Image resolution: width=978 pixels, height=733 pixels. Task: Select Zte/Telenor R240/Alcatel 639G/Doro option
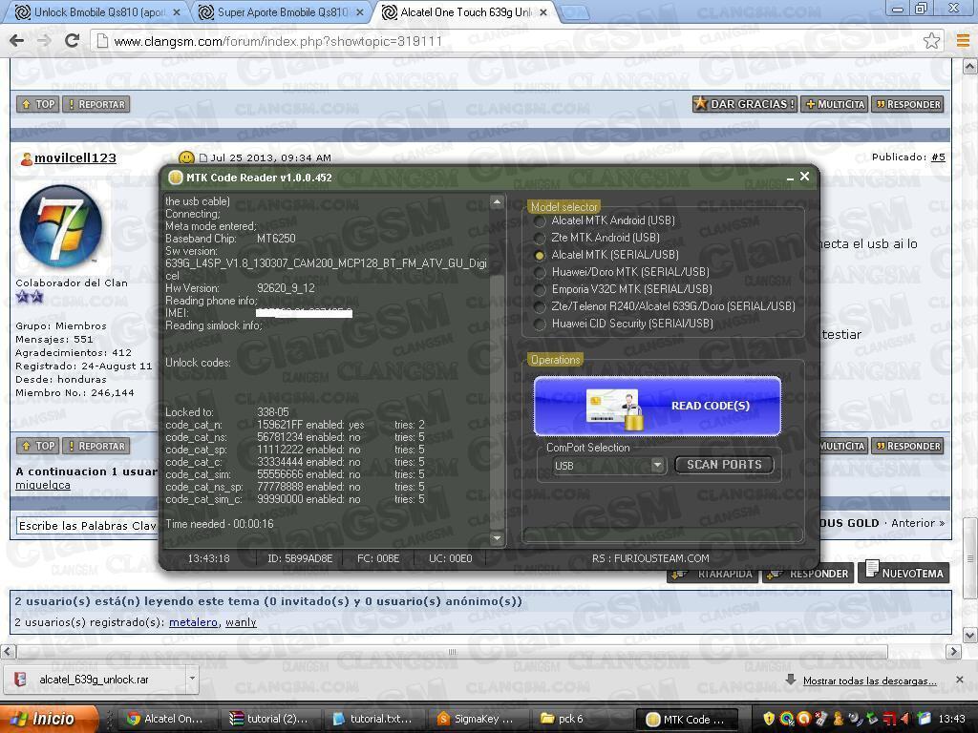(541, 306)
